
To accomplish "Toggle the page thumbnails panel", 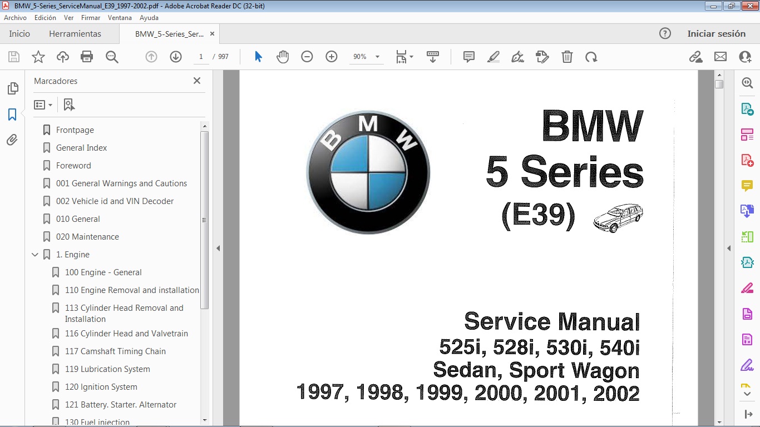I will point(12,88).
